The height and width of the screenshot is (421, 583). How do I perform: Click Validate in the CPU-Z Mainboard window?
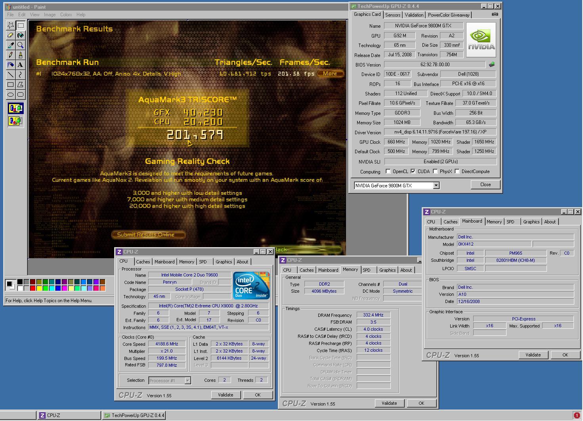(533, 355)
